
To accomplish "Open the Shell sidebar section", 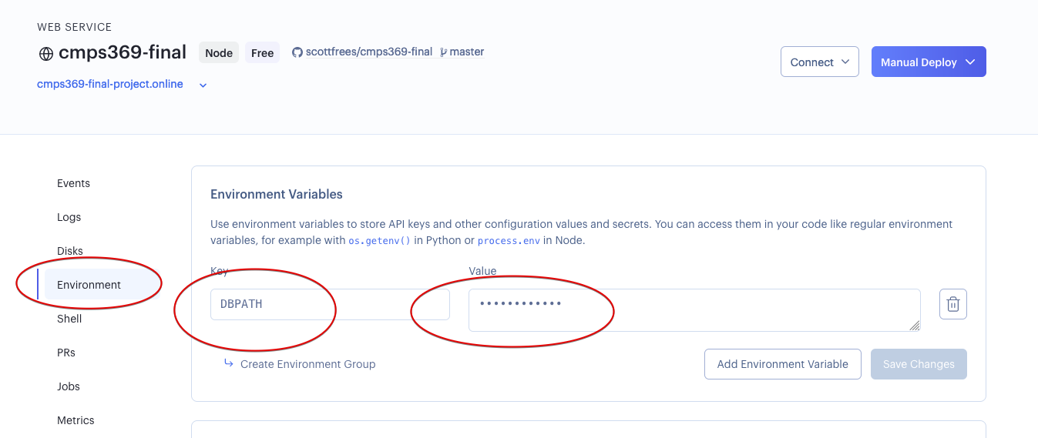I will (x=69, y=319).
